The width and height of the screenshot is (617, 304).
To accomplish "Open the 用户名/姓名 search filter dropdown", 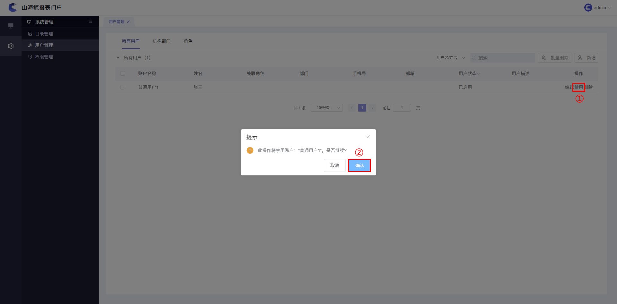I will (451, 58).
